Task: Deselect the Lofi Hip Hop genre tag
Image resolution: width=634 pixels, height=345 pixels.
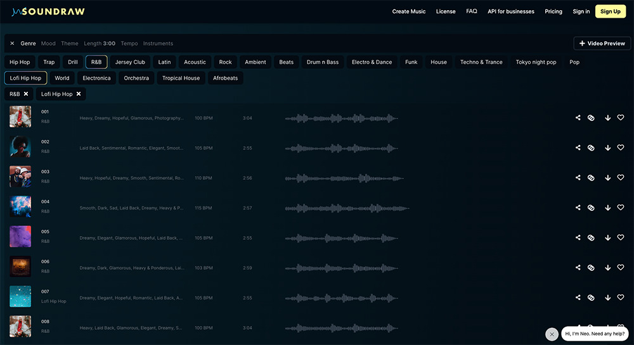Action: [x=25, y=78]
